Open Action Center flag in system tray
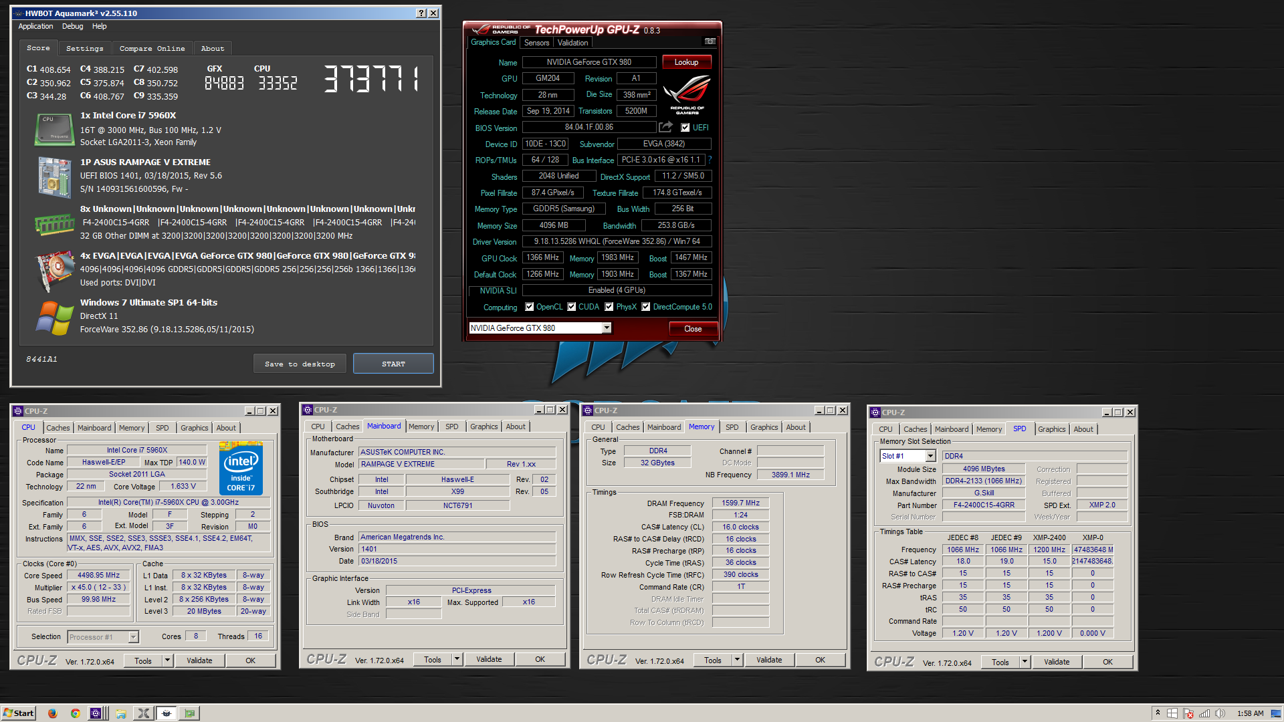 coord(1188,713)
